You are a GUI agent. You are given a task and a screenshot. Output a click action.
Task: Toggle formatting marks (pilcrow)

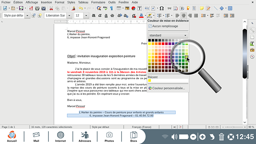tap(111, 8)
